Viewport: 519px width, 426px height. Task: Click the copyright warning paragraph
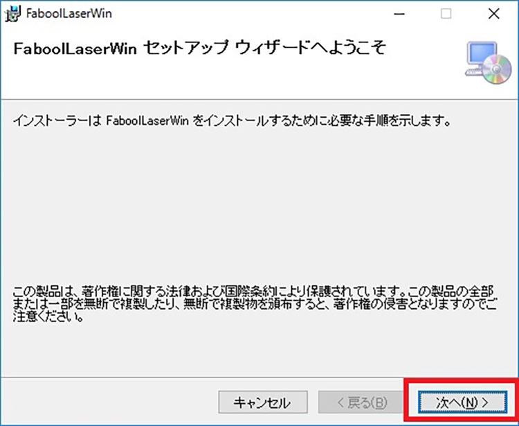254,304
